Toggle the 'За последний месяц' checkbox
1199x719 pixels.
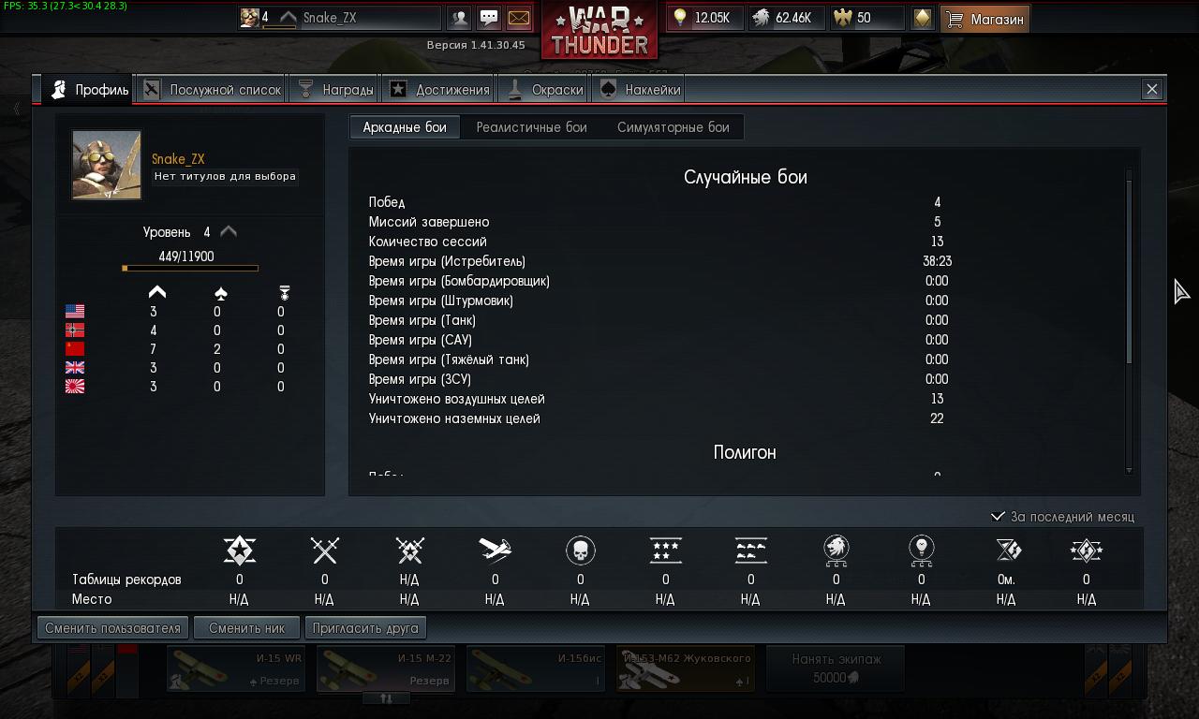[x=999, y=517]
